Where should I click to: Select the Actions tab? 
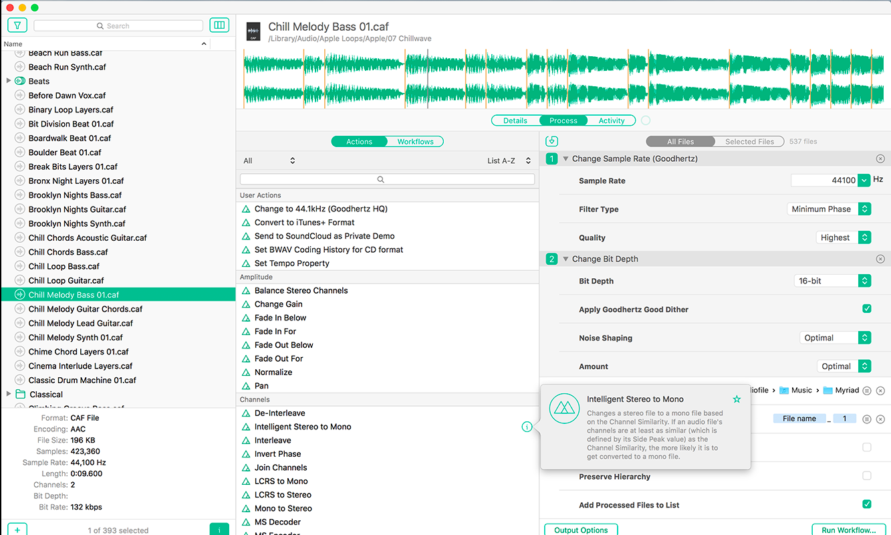coord(359,141)
